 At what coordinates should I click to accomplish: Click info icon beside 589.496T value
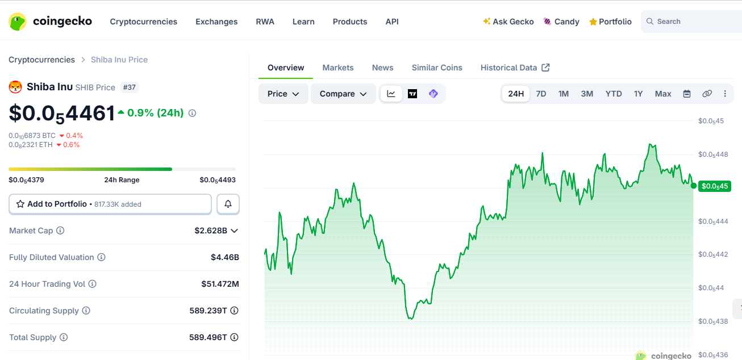[x=234, y=337]
